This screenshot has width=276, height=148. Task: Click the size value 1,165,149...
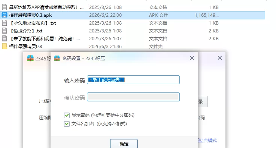coord(207,15)
